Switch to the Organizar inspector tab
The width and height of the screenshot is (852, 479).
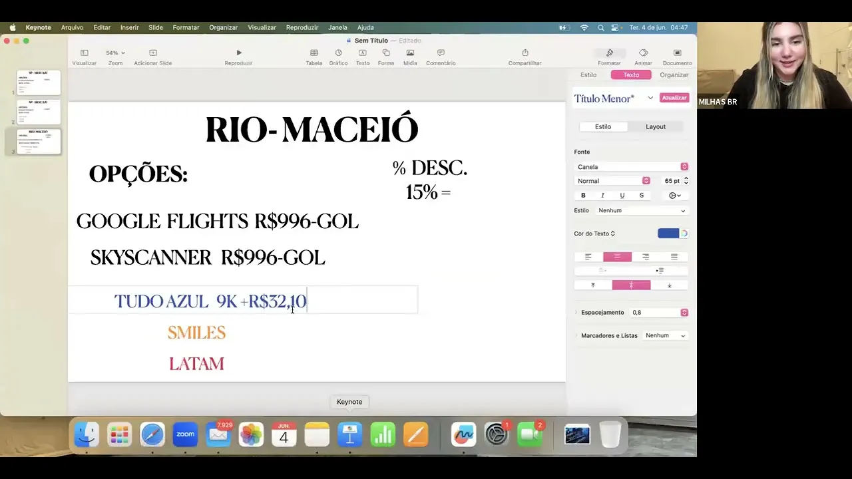pyautogui.click(x=674, y=75)
